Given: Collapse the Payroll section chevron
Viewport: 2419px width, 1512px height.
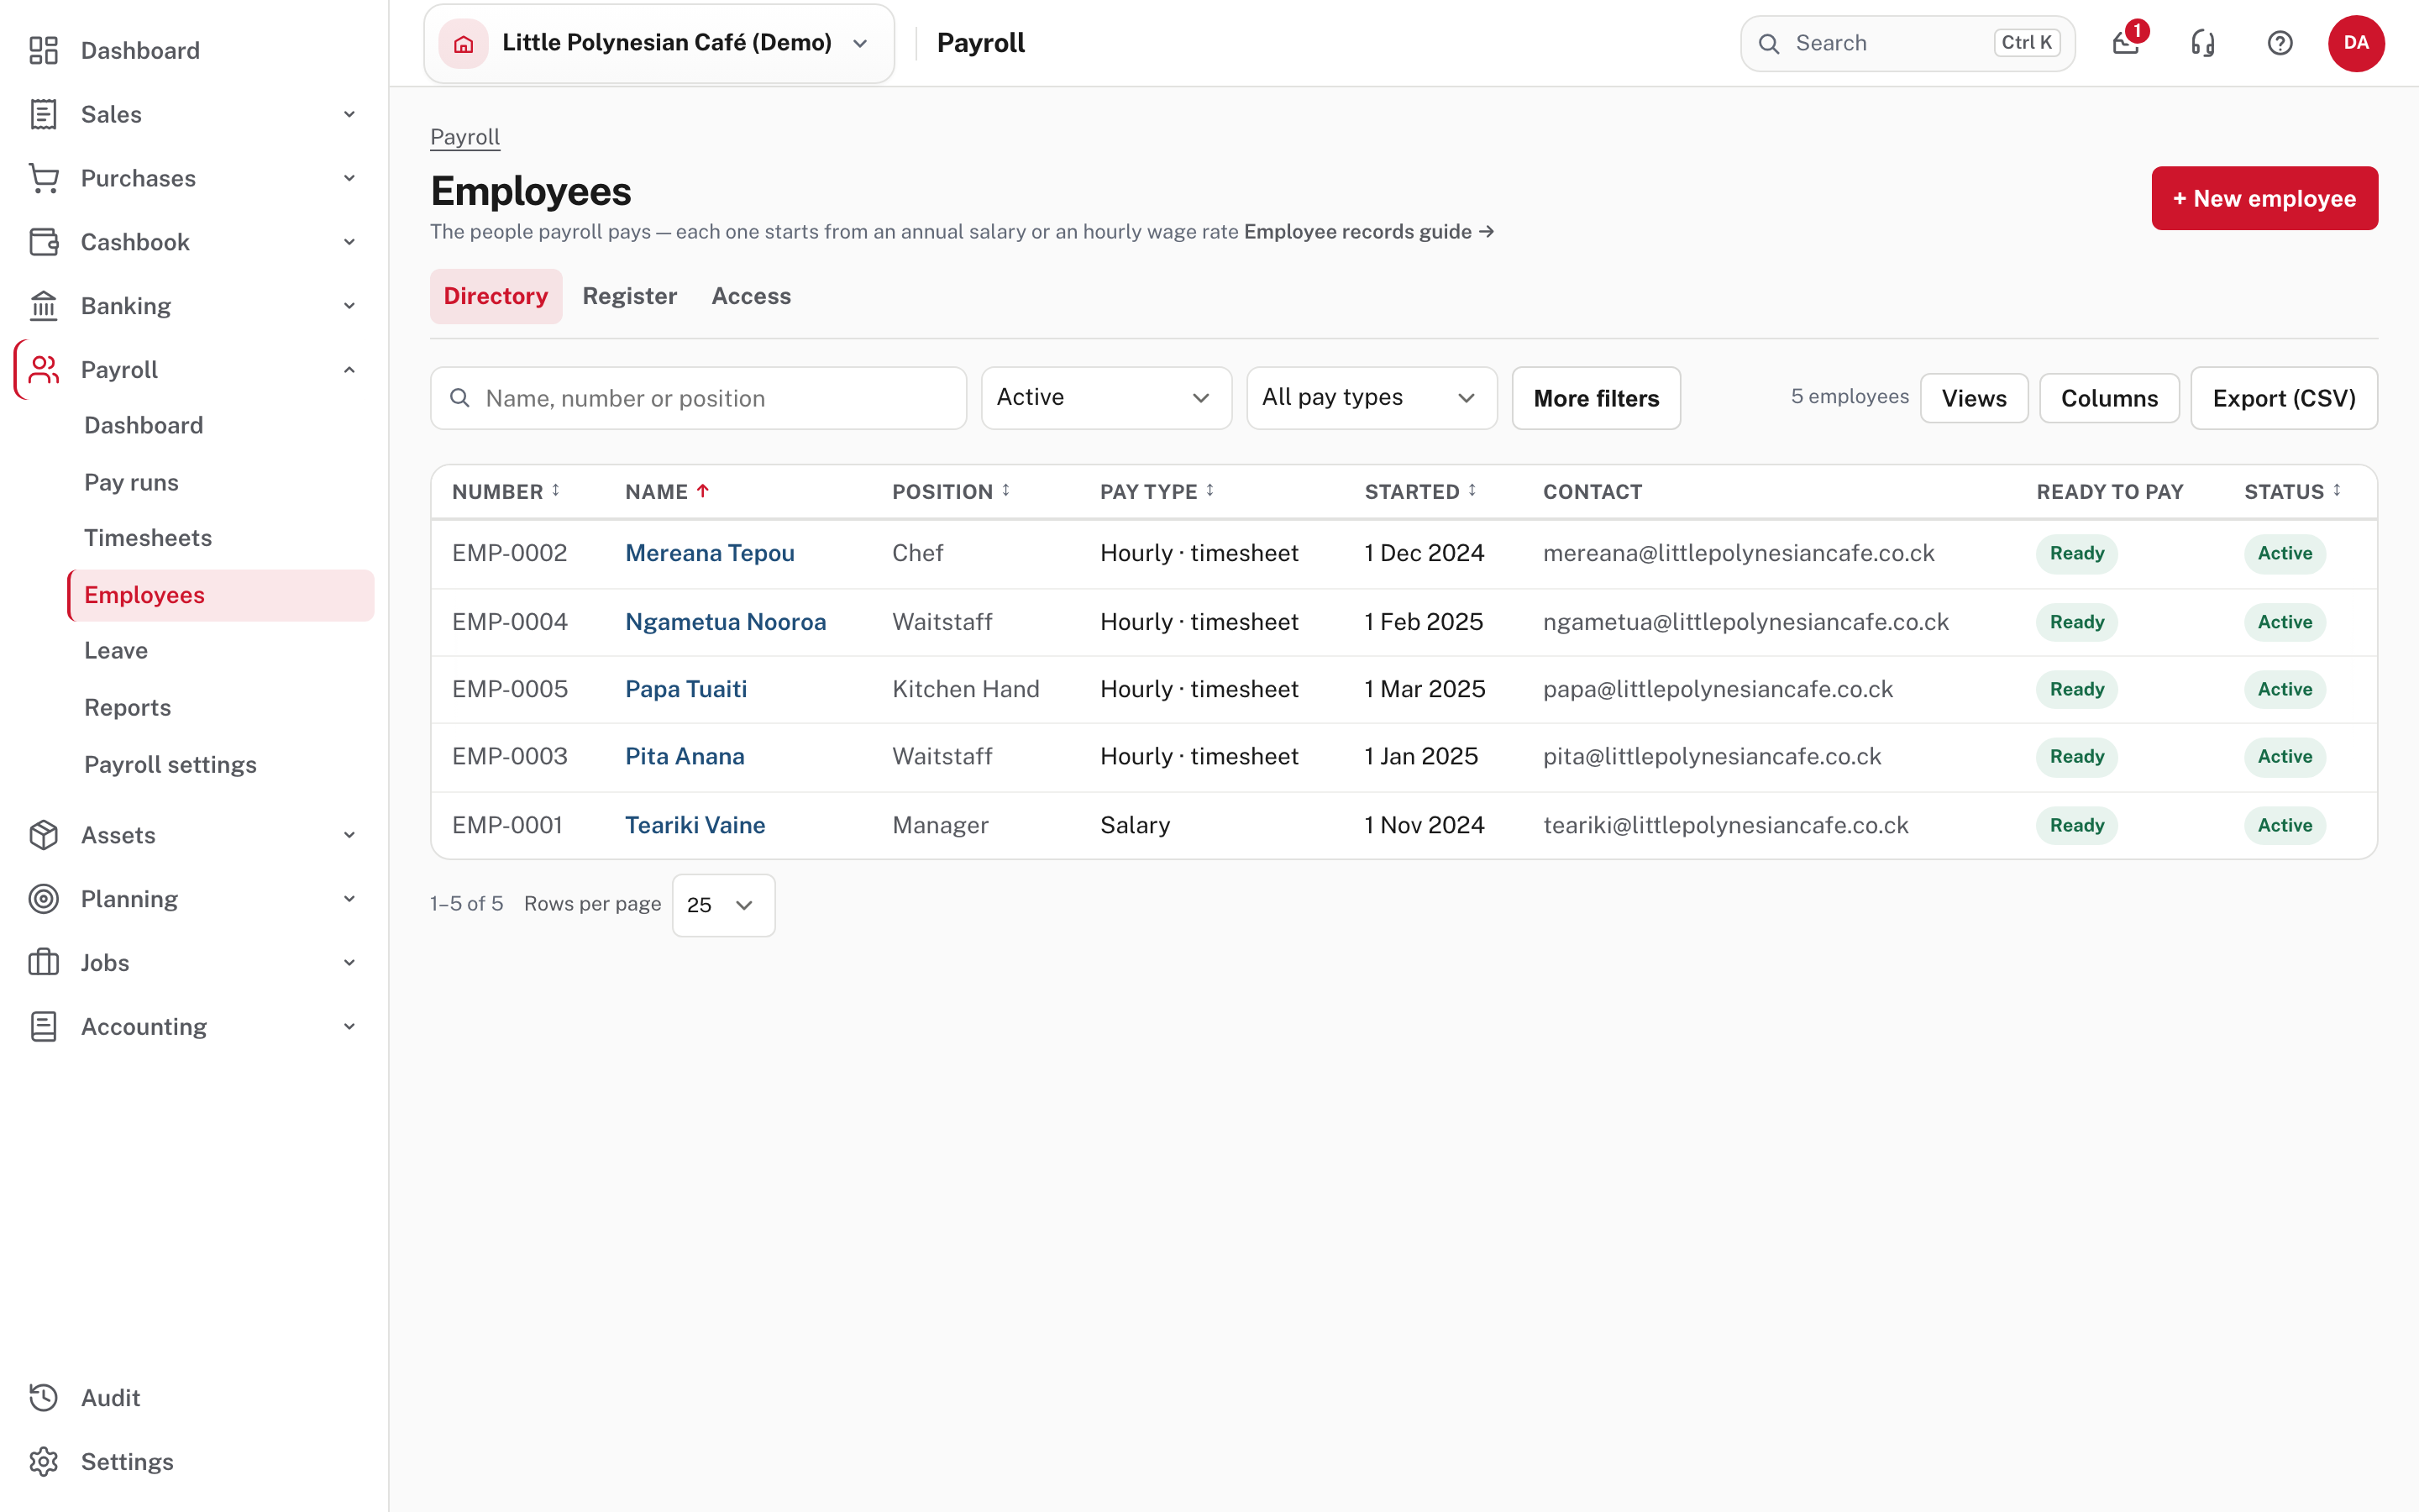Looking at the screenshot, I should [349, 370].
